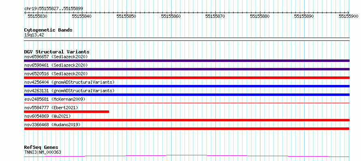Screen dimensions: 361x161
Task: Click the esv2485681 (McKernan2009) label
Action: coord(55,99)
